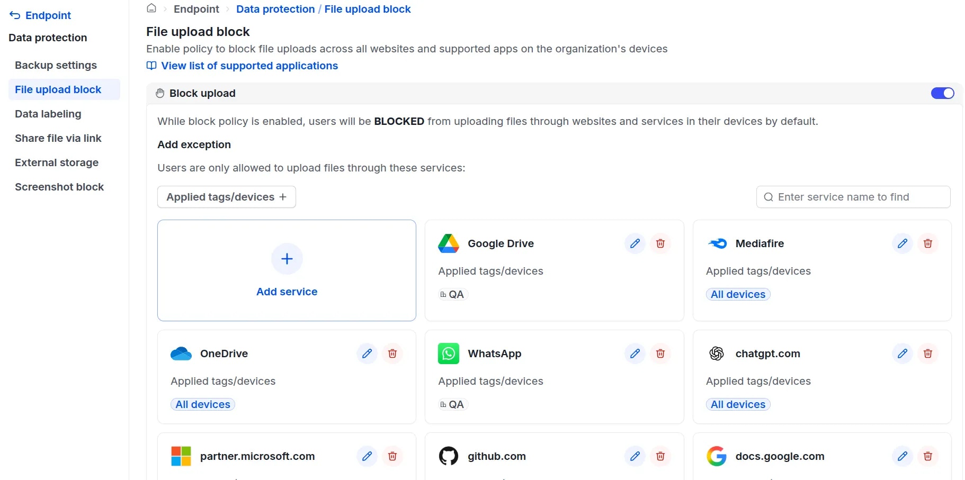Select External storage in the sidebar

(x=56, y=162)
